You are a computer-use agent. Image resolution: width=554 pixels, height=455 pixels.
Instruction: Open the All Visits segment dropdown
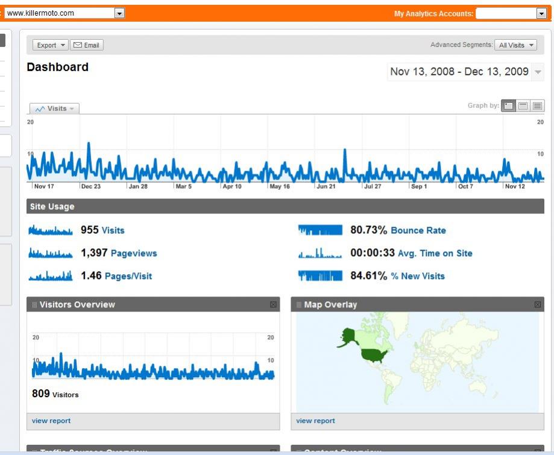(x=516, y=45)
